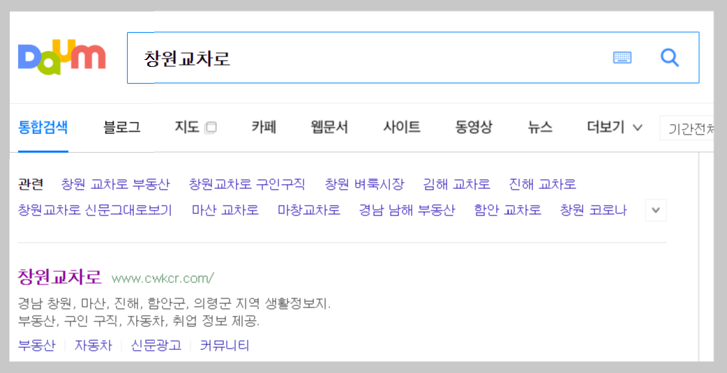
Task: Open related search 창원교차로 신문그대로보기
Action: coord(95,211)
